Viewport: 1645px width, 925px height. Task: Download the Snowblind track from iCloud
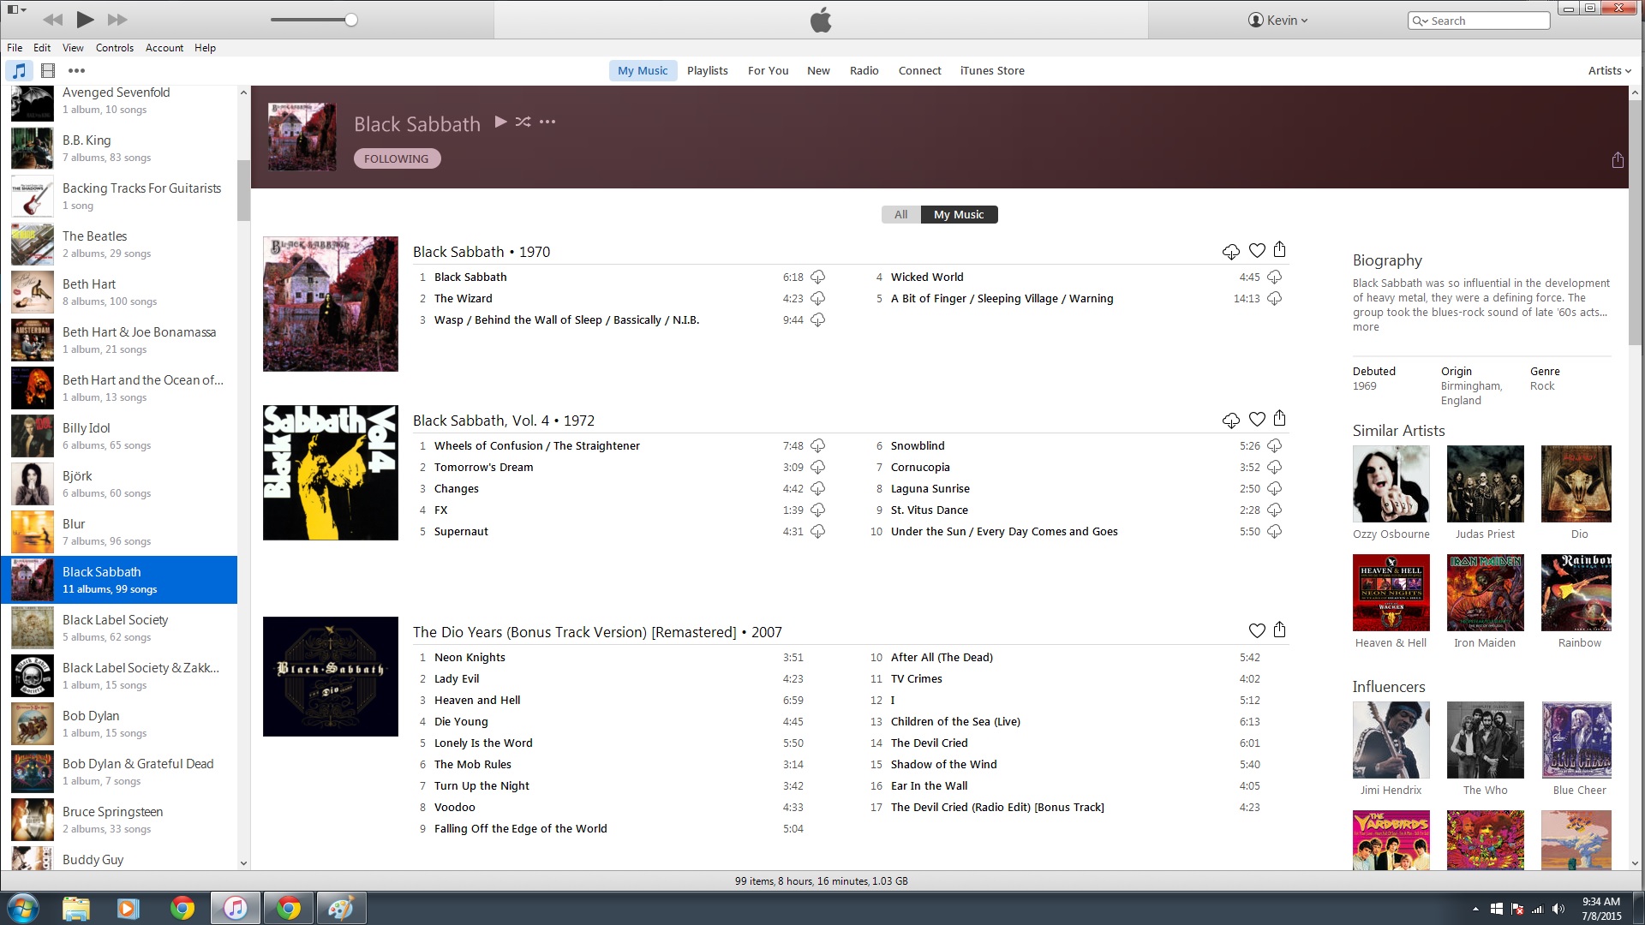1274,446
